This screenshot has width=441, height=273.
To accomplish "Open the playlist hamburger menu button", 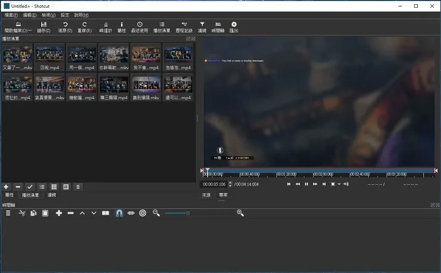I will coord(78,187).
